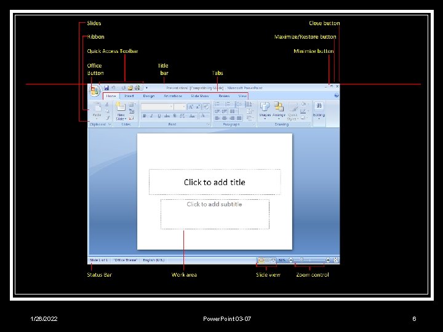This screenshot has width=443, height=332.
Task: Switch to Normal view icon
Action: pyautogui.click(x=261, y=260)
